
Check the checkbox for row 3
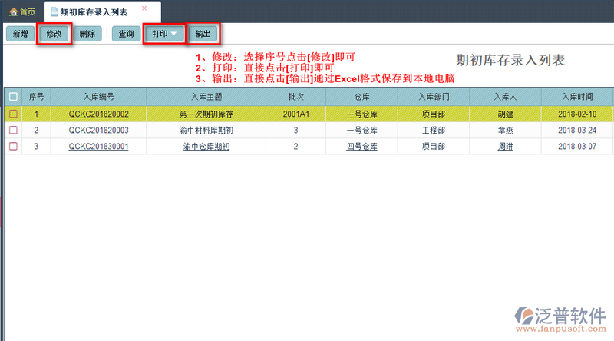pos(13,146)
